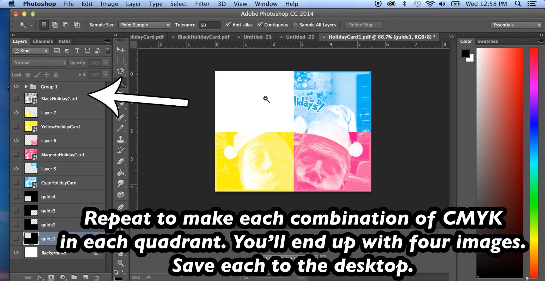Image resolution: width=545 pixels, height=281 pixels.
Task: Open the Layer menu
Action: point(133,4)
